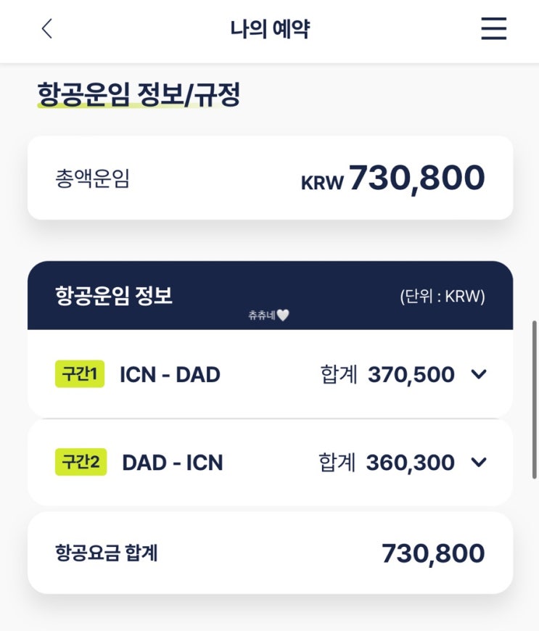The height and width of the screenshot is (631, 539).
Task: Click the bottom 730,800 fare total
Action: coord(433,553)
